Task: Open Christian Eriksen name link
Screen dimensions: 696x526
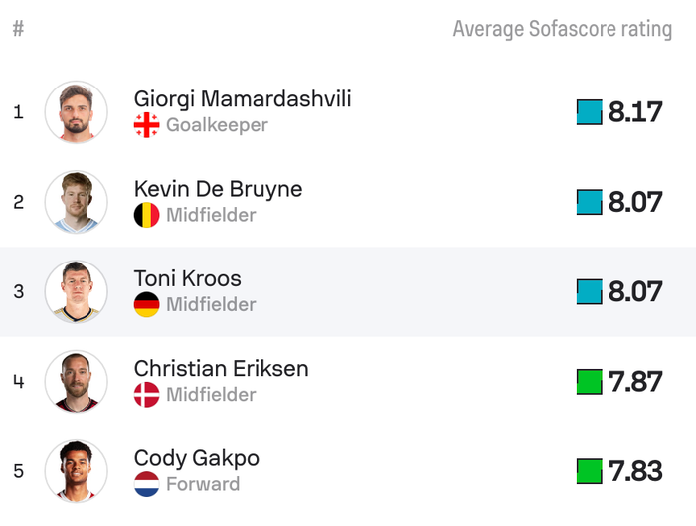Action: [x=222, y=368]
